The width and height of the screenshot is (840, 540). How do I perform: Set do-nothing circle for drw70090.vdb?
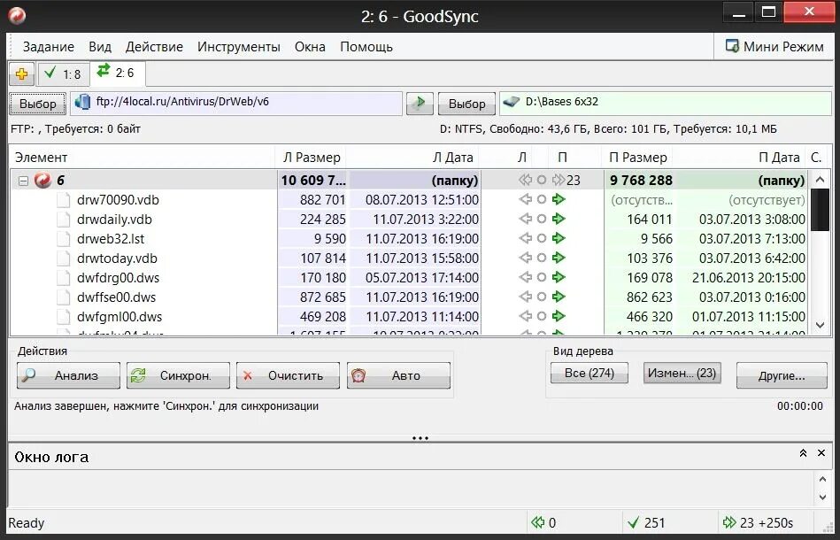pyautogui.click(x=542, y=200)
